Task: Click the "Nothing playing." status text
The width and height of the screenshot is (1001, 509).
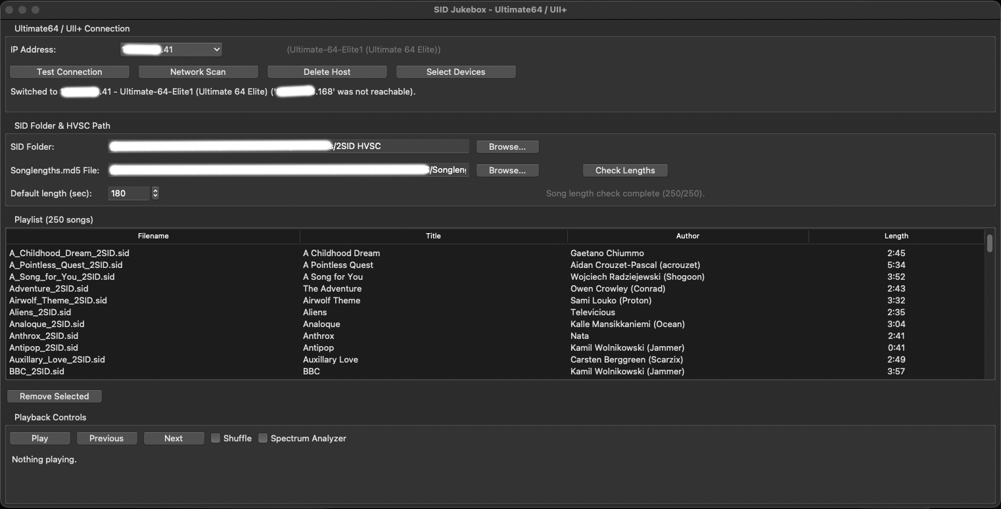Action: [45, 459]
